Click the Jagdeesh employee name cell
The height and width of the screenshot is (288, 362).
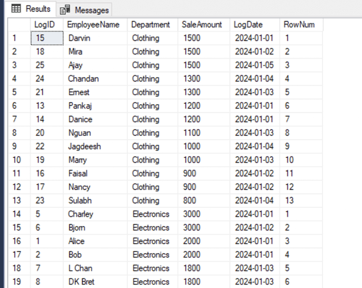84,147
